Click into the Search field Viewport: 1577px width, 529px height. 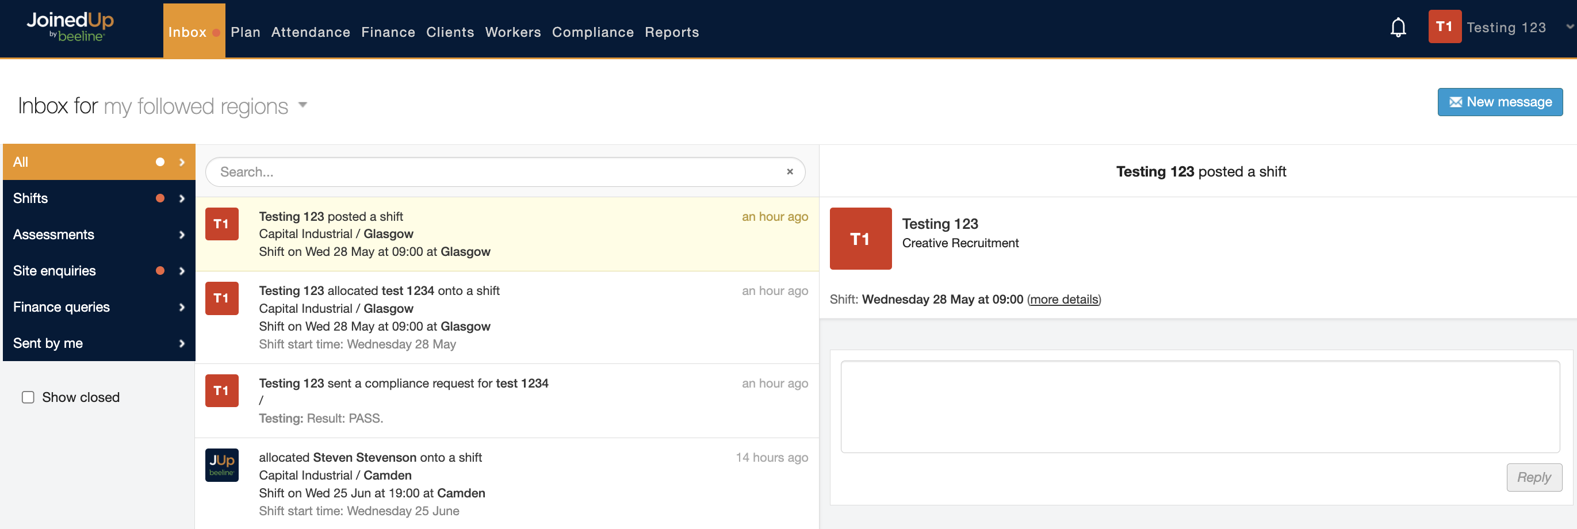496,172
